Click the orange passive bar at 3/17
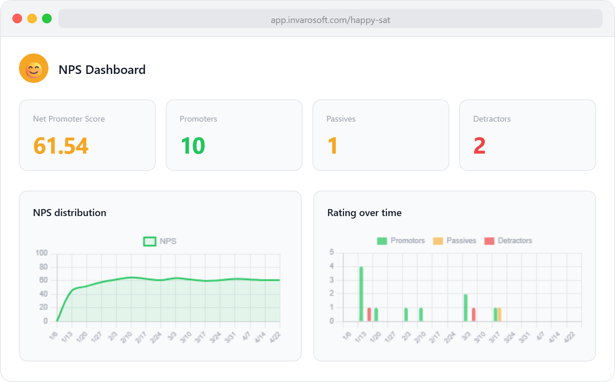 tap(499, 314)
